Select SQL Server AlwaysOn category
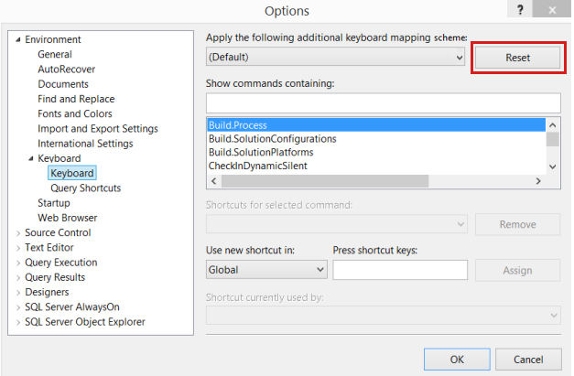Image resolution: width=574 pixels, height=376 pixels. coord(72,307)
